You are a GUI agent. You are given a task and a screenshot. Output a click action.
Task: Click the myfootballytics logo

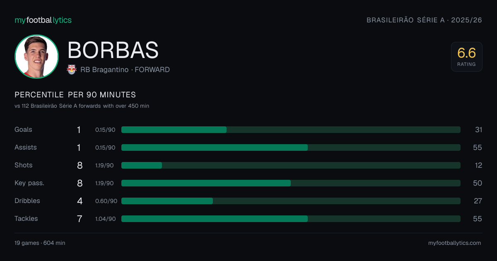[x=43, y=20]
